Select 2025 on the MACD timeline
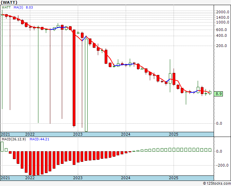Viewport: 231px width, 186px height. (x=174, y=178)
